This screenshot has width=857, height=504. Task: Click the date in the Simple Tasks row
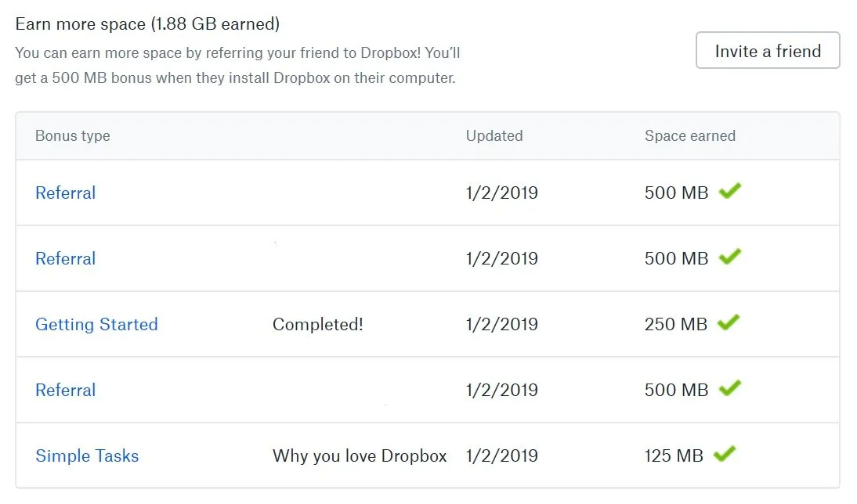[x=501, y=456]
